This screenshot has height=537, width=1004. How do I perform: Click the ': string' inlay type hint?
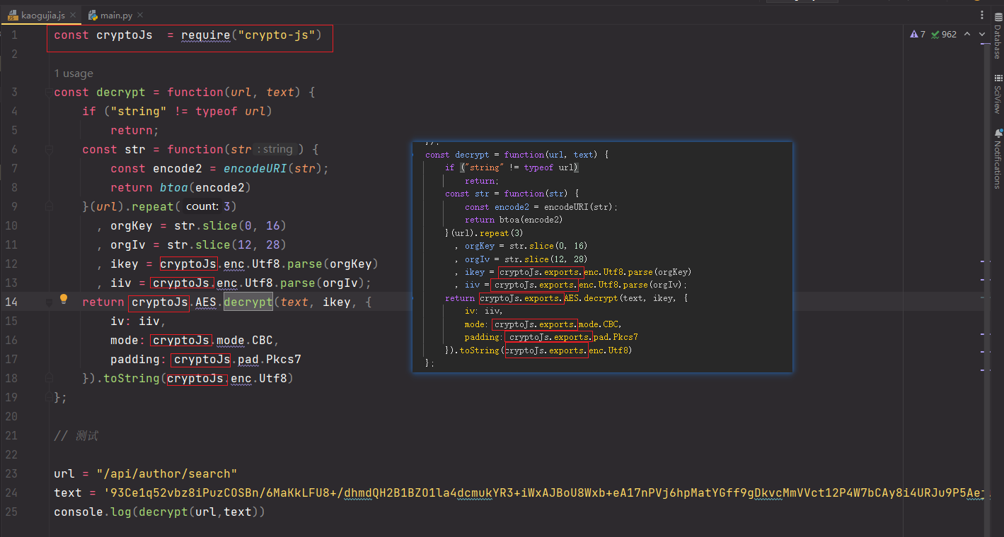(x=276, y=149)
